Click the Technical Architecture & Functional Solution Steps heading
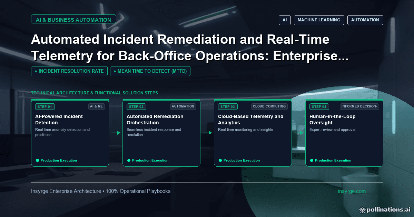 (x=95, y=93)
